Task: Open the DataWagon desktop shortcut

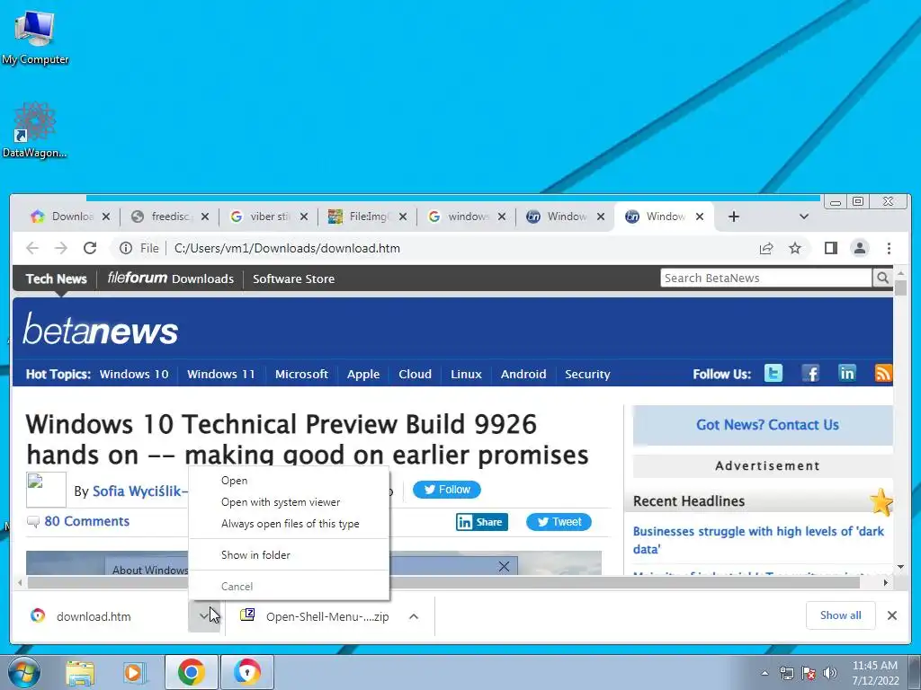Action: 35,129
